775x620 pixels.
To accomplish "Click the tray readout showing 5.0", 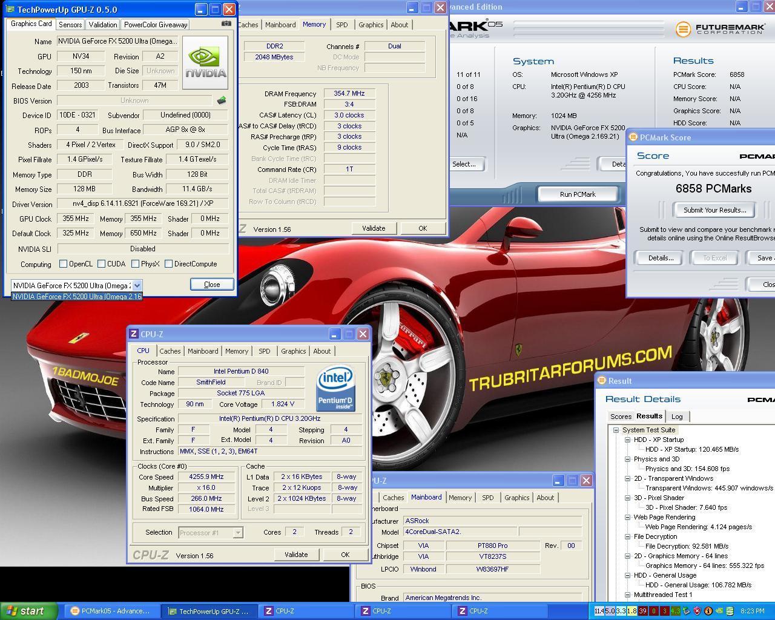I will tap(610, 611).
